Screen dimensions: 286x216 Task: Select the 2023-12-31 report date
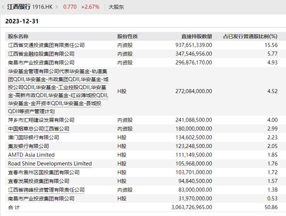[22, 21]
